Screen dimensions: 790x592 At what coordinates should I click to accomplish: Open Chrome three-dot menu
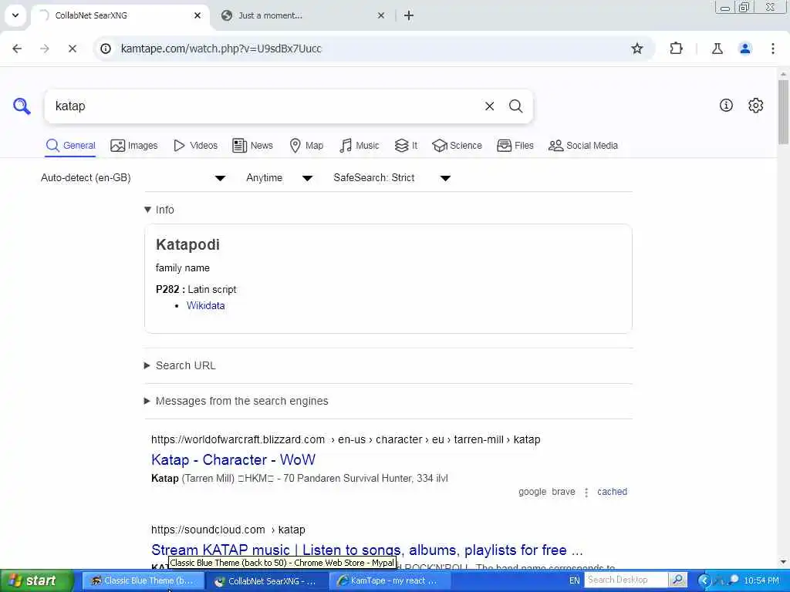[773, 49]
